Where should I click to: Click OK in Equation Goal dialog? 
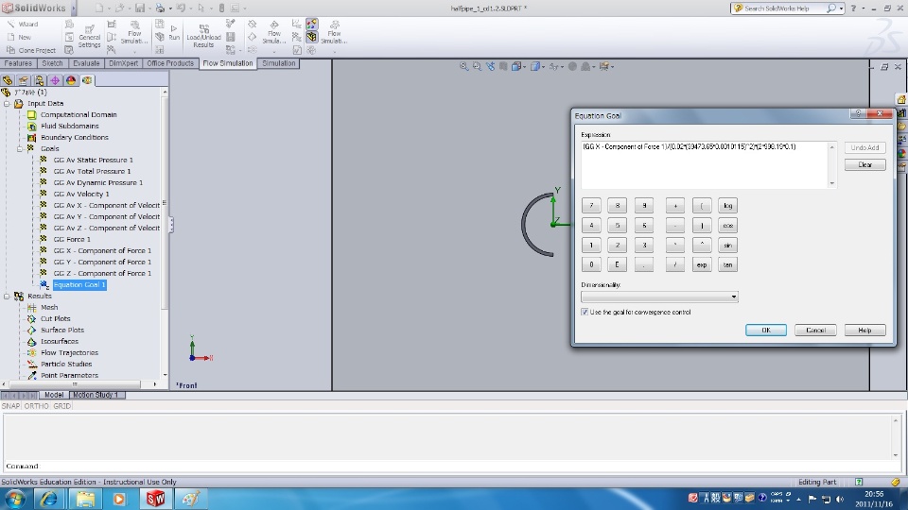point(765,331)
